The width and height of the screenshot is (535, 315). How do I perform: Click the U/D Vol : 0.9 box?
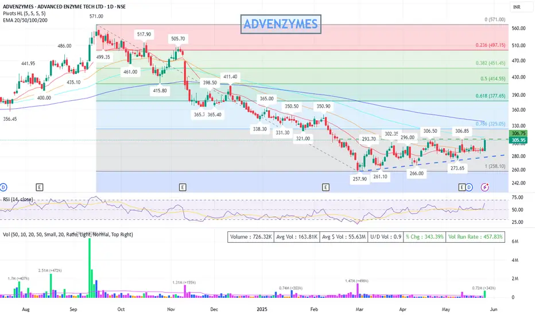pyautogui.click(x=386, y=237)
